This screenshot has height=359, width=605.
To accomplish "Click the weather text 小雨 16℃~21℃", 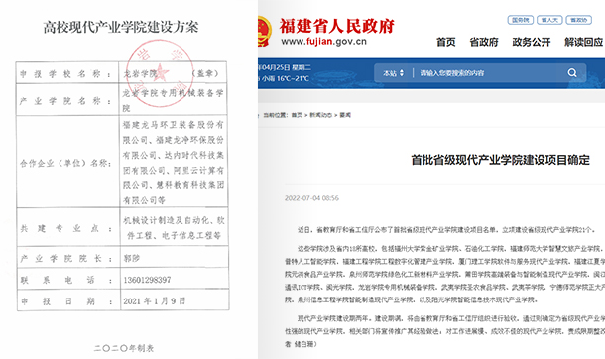I will [x=286, y=78].
